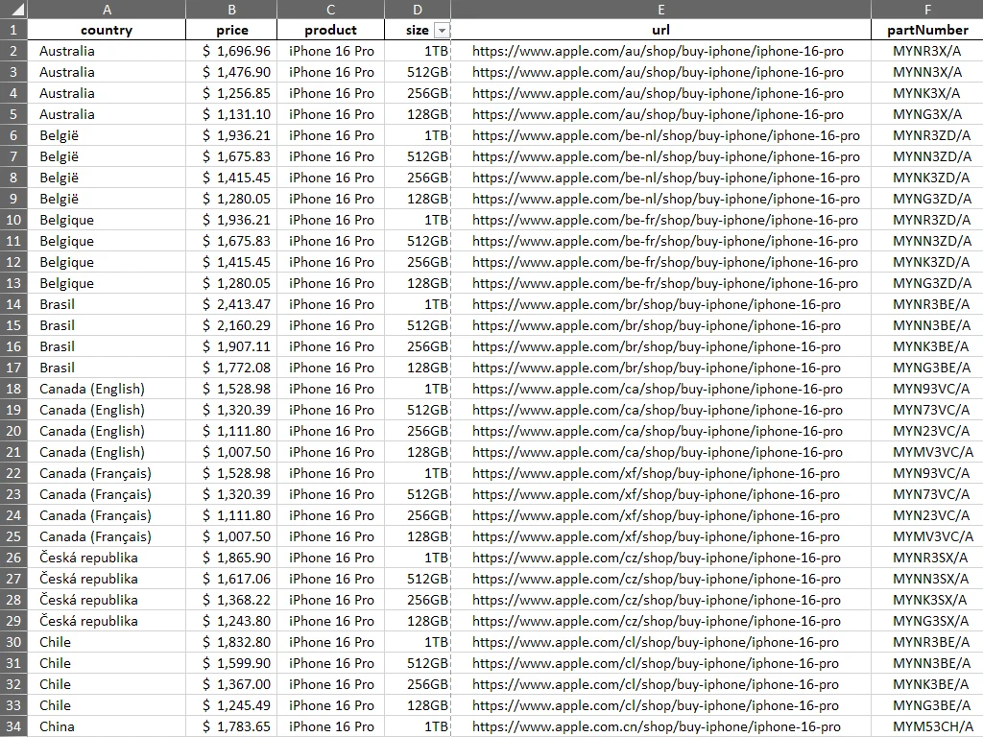
Task: Click price cell $ 1,476.90
Action: click(231, 72)
